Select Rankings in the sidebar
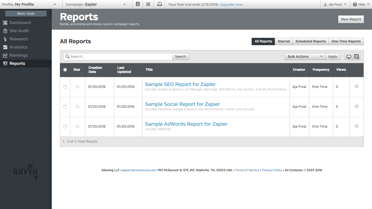 click(26, 55)
